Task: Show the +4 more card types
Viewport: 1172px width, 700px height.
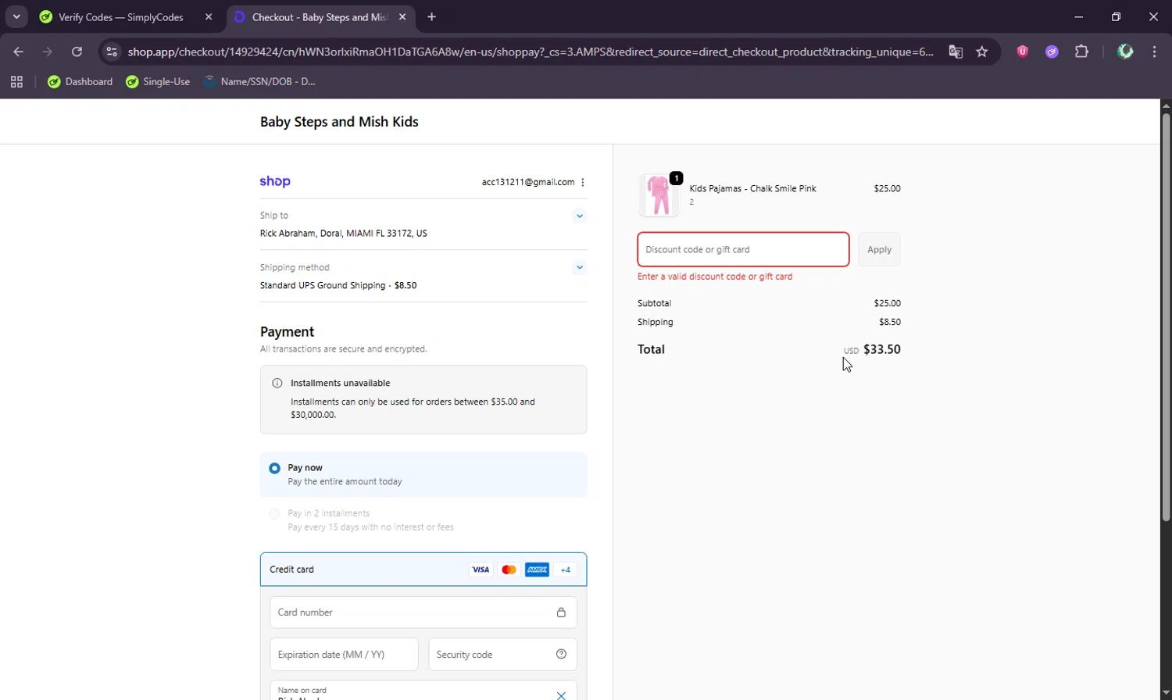Action: [566, 570]
